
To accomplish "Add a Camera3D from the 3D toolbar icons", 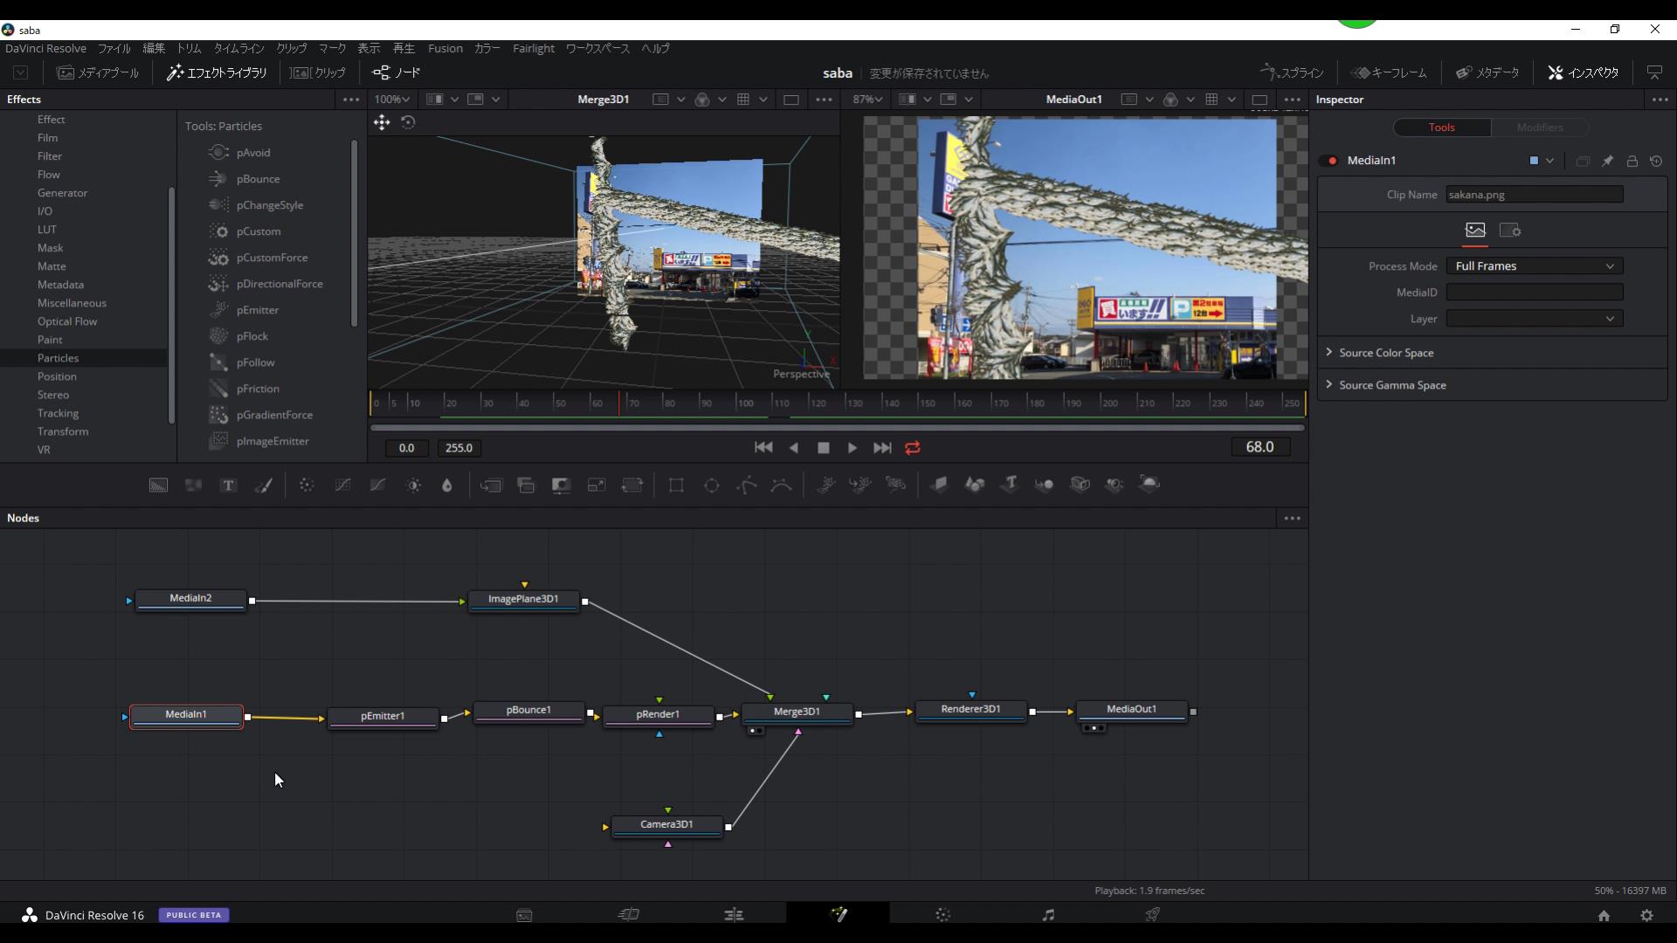I will (1081, 485).
